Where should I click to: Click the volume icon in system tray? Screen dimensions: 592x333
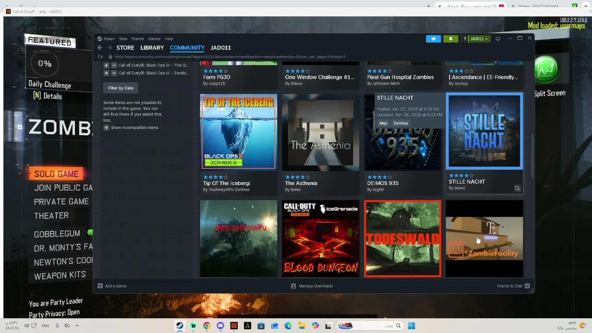[26, 326]
